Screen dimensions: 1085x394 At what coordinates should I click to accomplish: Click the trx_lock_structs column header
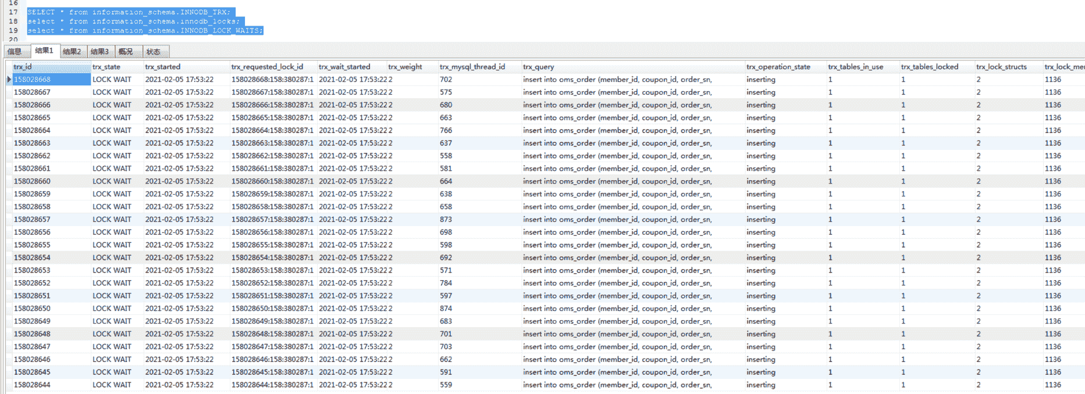(1009, 67)
